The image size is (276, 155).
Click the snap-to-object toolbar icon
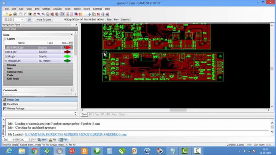(x=63, y=14)
